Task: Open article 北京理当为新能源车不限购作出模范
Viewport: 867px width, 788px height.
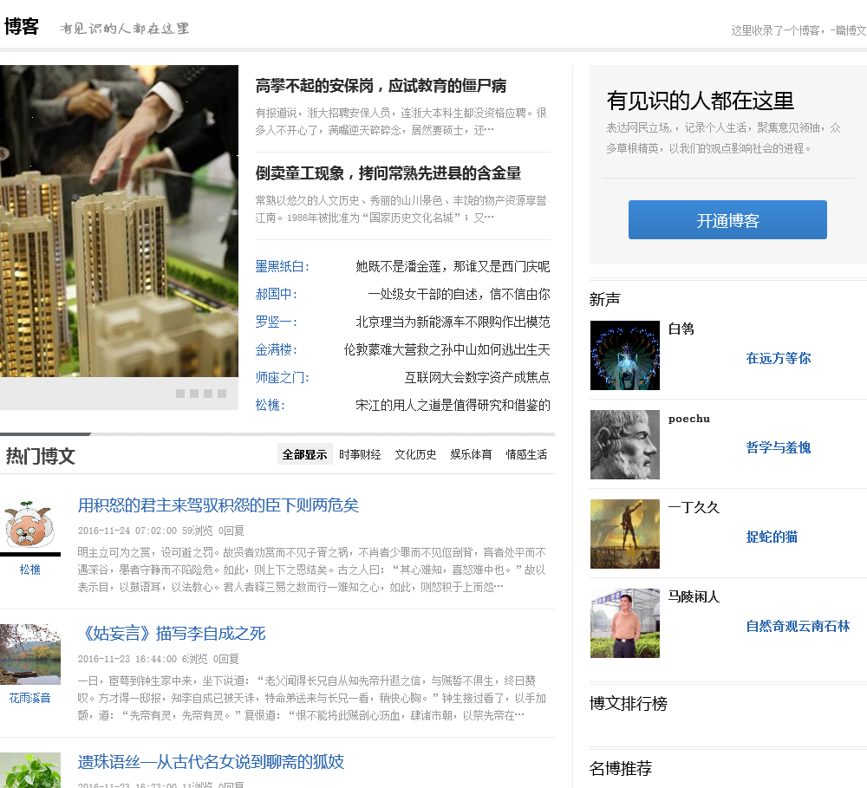Action: [453, 322]
